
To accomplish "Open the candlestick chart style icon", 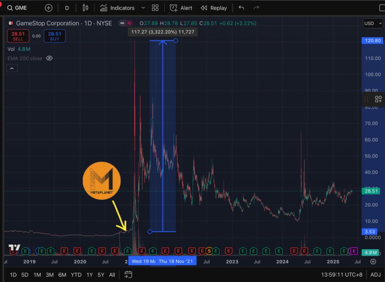I will 85,8.
